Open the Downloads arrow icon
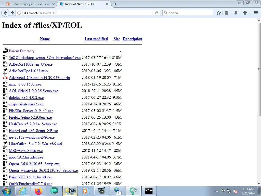The width and height of the screenshot is (261, 196). click(236, 13)
